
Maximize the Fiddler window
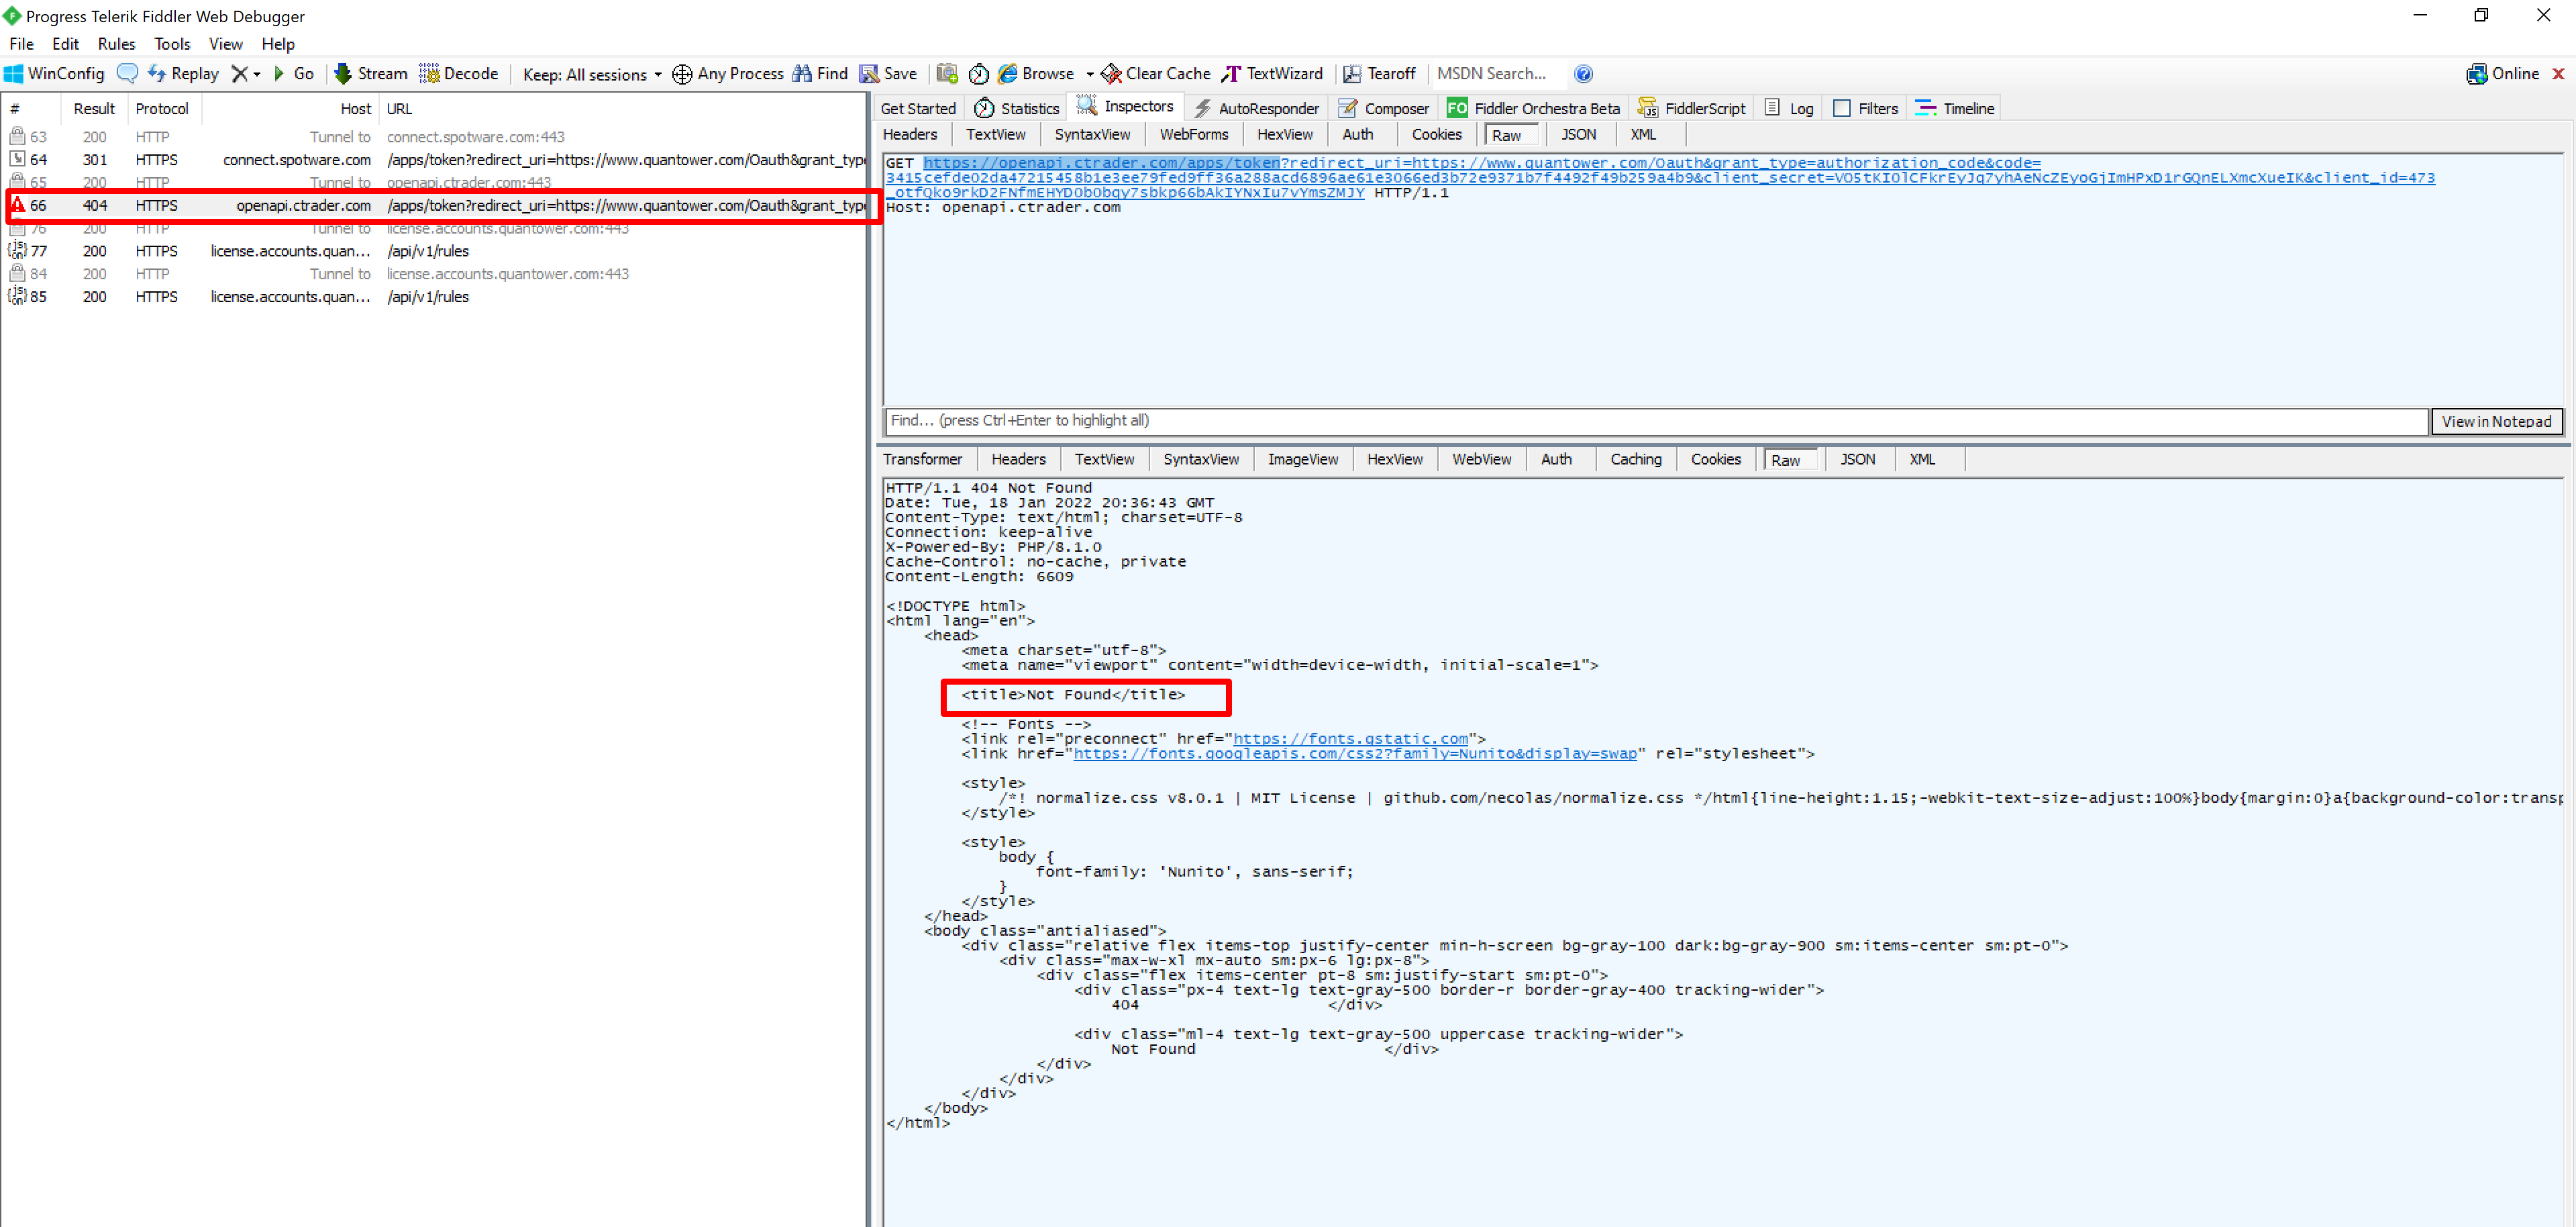click(x=2481, y=15)
